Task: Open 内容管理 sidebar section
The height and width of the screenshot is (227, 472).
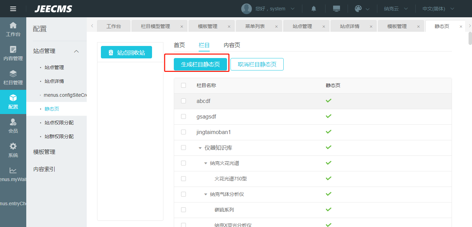Action: pyautogui.click(x=13, y=54)
